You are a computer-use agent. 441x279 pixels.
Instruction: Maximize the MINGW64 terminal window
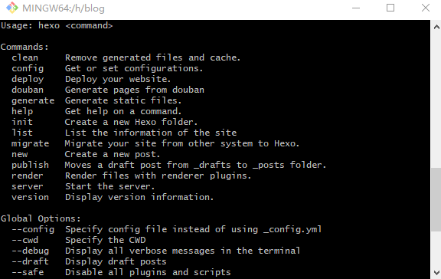coord(390,8)
